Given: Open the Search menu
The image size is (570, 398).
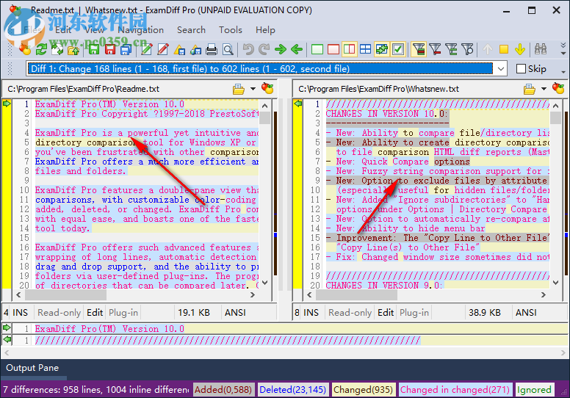Looking at the screenshot, I should [x=191, y=30].
